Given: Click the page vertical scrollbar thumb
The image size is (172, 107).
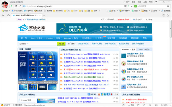Looking at the screenshot, I should coord(171,28).
